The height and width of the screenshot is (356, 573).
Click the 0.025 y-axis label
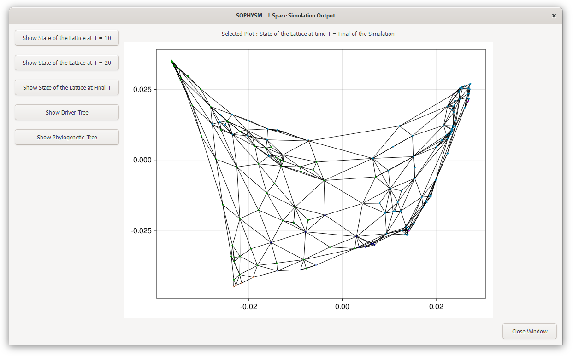click(x=143, y=89)
